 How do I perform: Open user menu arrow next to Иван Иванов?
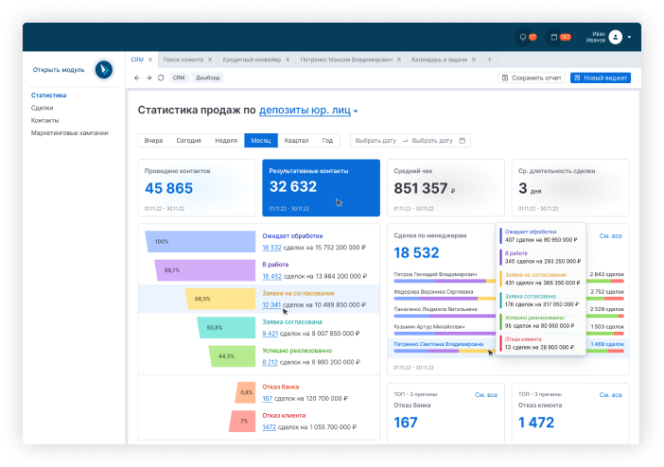(629, 37)
